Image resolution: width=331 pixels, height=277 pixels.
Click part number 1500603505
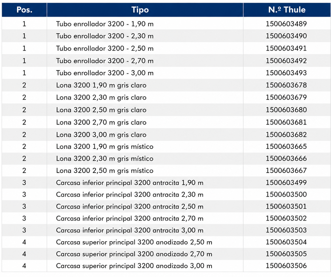(286, 254)
